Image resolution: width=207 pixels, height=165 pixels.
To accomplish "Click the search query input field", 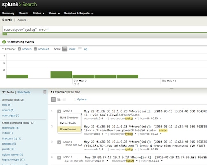I will [105, 29].
